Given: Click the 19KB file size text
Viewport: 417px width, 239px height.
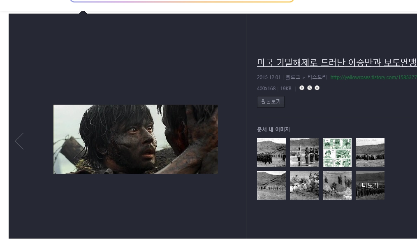Looking at the screenshot, I should (x=286, y=89).
